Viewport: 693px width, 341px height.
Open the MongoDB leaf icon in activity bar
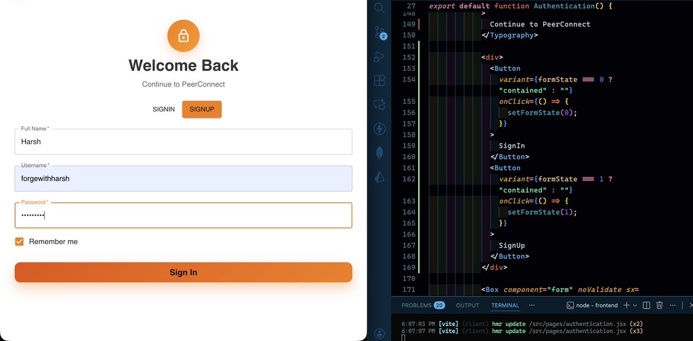tap(379, 153)
